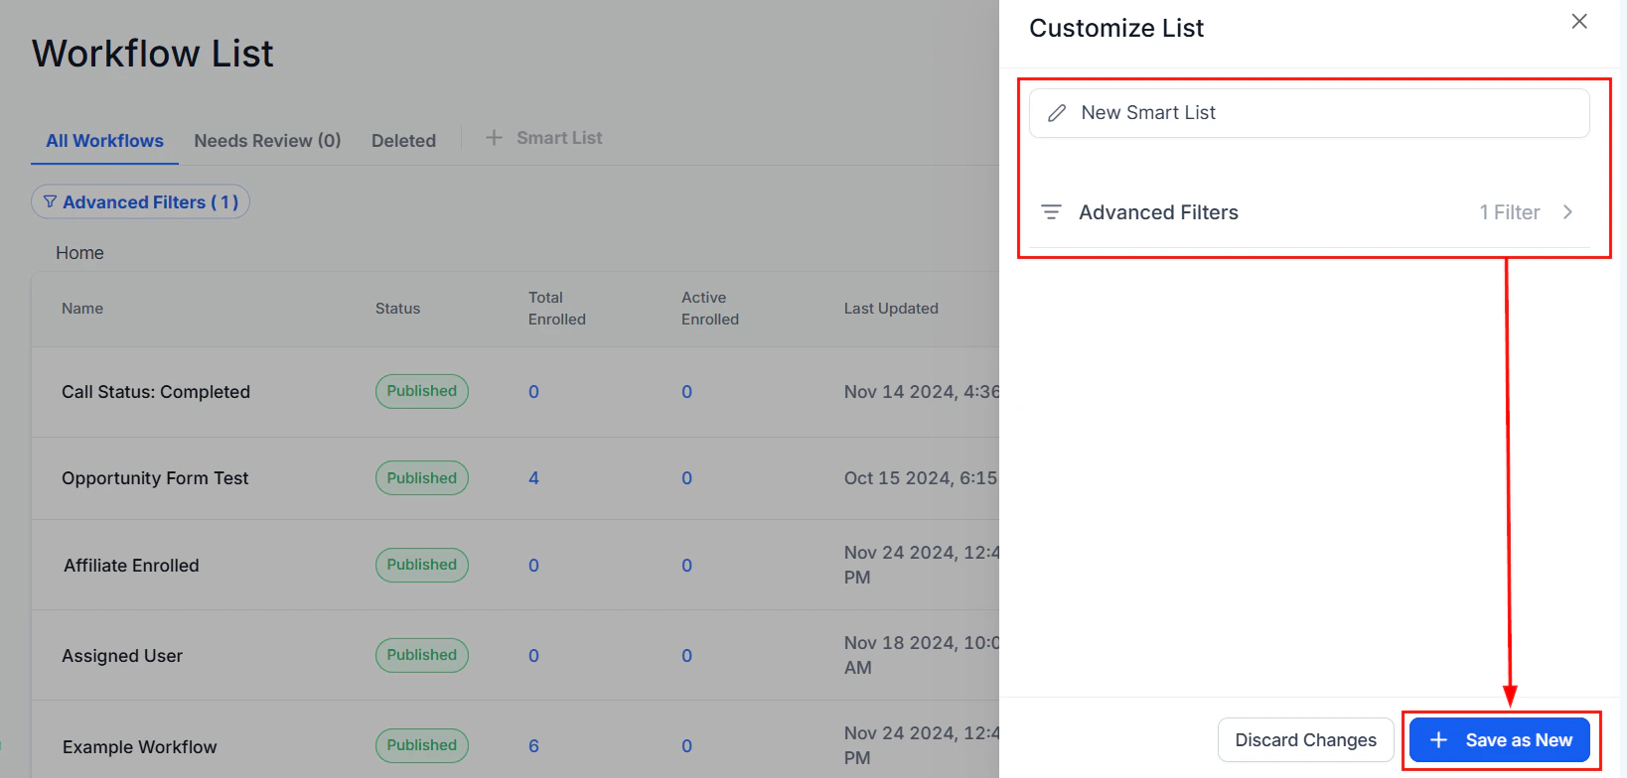Click total enrolled count 6 for Example Workflow
This screenshot has height=778, width=1627.
click(x=533, y=746)
